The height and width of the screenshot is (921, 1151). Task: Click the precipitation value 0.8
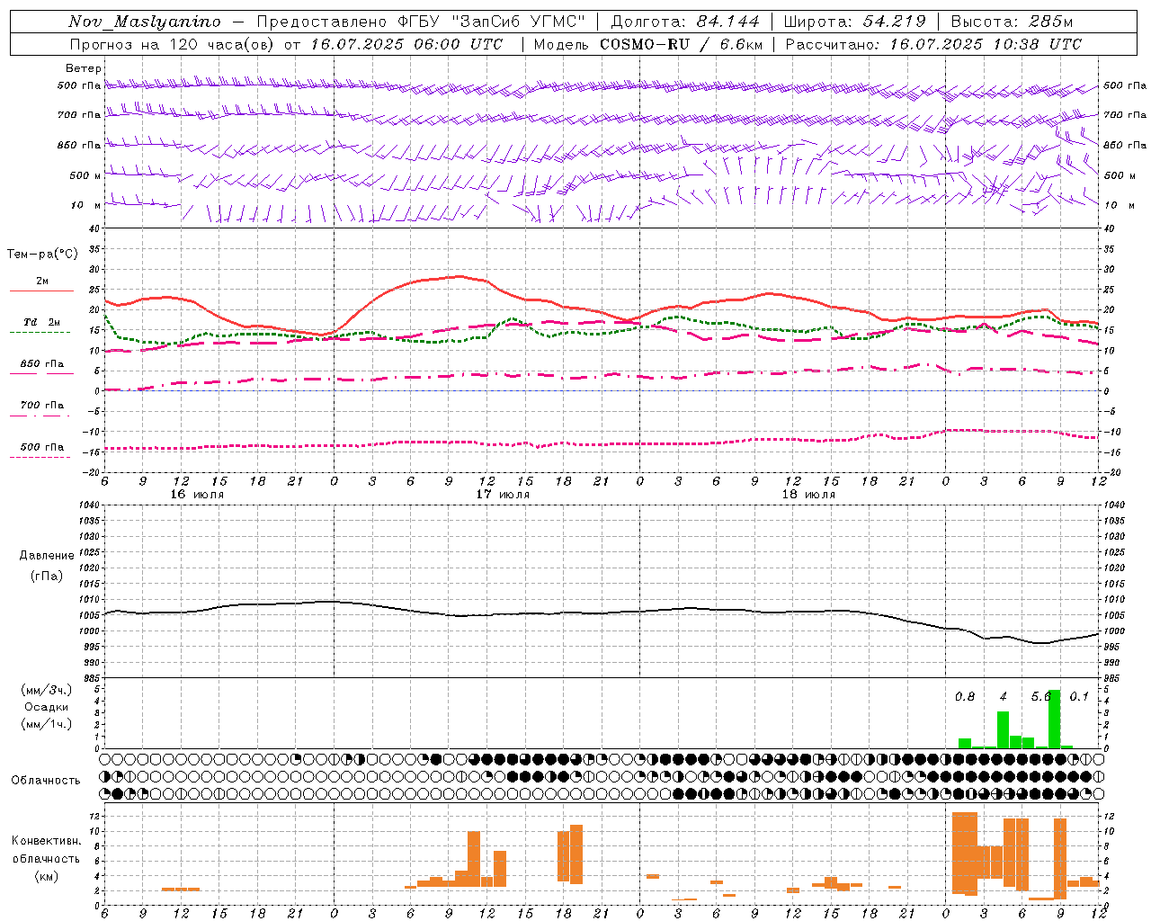tap(965, 696)
